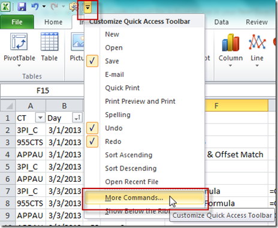
Task: Insert a PivotTable using ribbon icon
Action: pos(19,42)
